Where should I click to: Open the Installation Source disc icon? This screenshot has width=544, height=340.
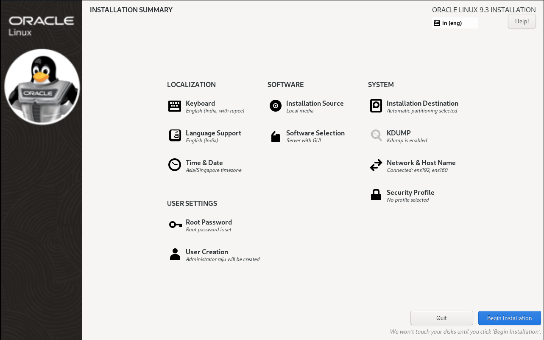[x=276, y=106]
